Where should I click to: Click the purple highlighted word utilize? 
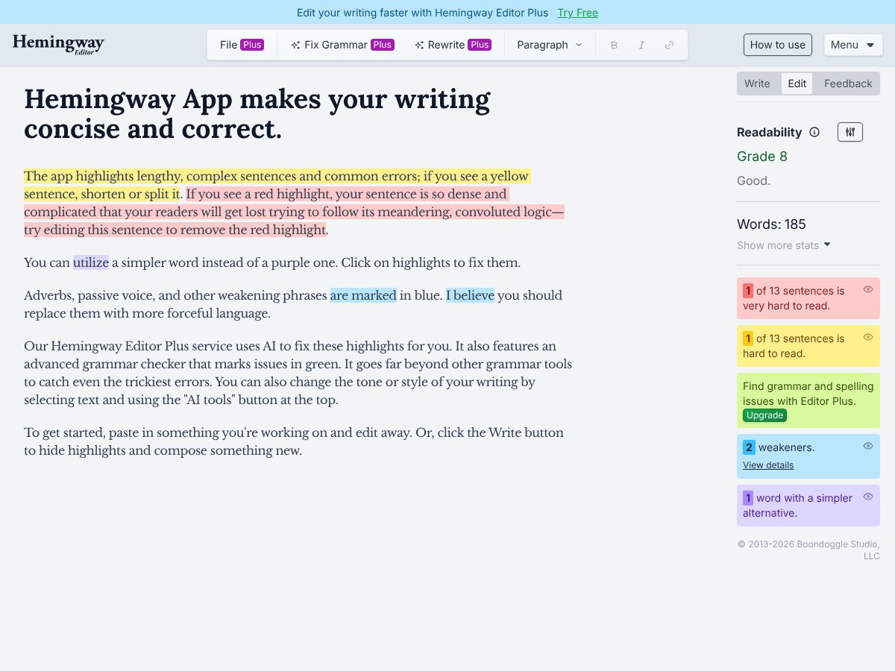91,262
